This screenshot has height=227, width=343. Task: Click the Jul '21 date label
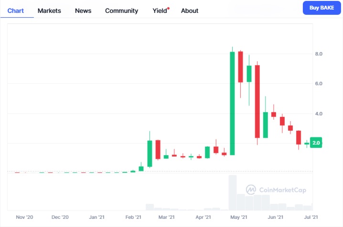311,217
